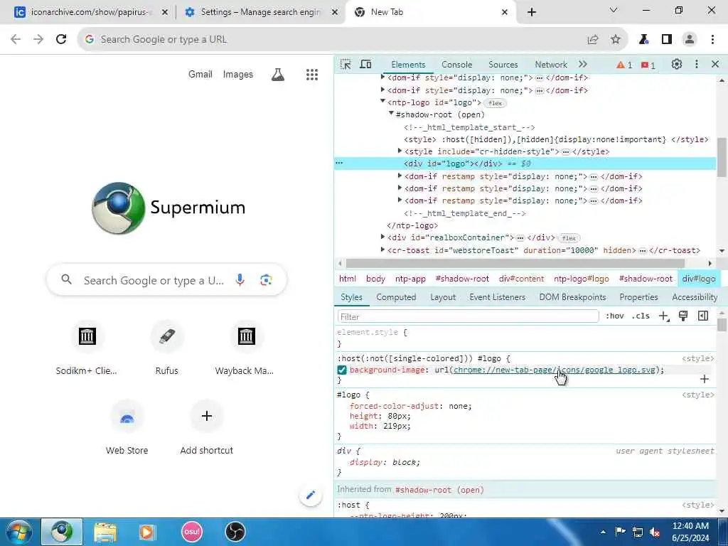This screenshot has width=728, height=546.
Task: Select ntp-logo#logo in the breadcrumb
Action: 582,279
